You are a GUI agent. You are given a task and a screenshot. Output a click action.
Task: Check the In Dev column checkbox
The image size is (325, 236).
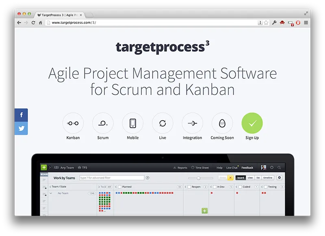215,187
